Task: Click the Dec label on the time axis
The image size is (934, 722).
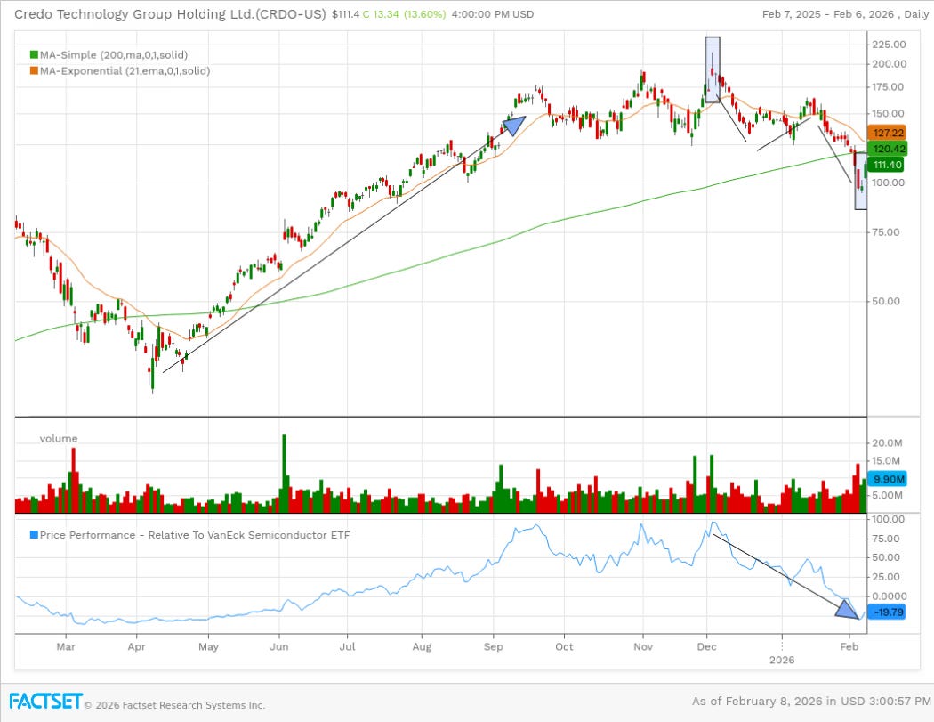Action: point(706,646)
